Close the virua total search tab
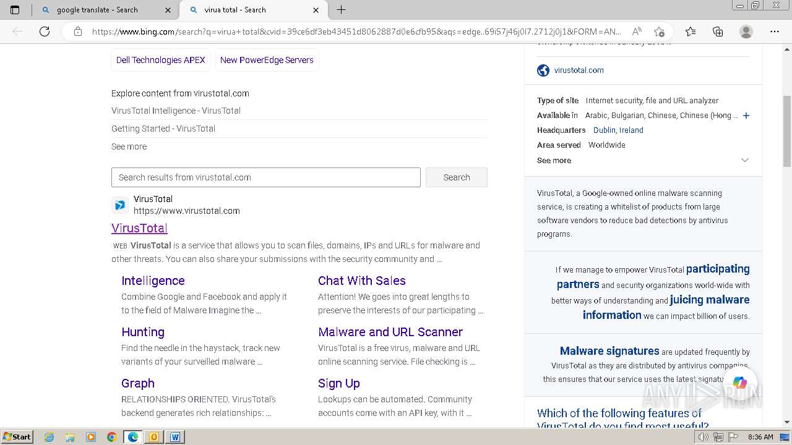Screen dimensions: 792x445 tap(316, 10)
